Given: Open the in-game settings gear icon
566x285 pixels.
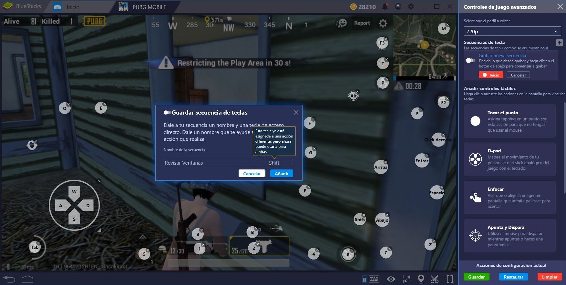Looking at the screenshot, I should [x=383, y=23].
